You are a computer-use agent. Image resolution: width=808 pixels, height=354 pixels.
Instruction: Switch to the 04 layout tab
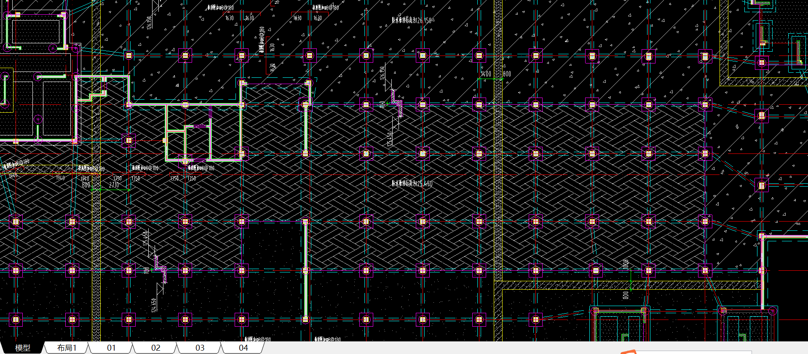point(243,348)
